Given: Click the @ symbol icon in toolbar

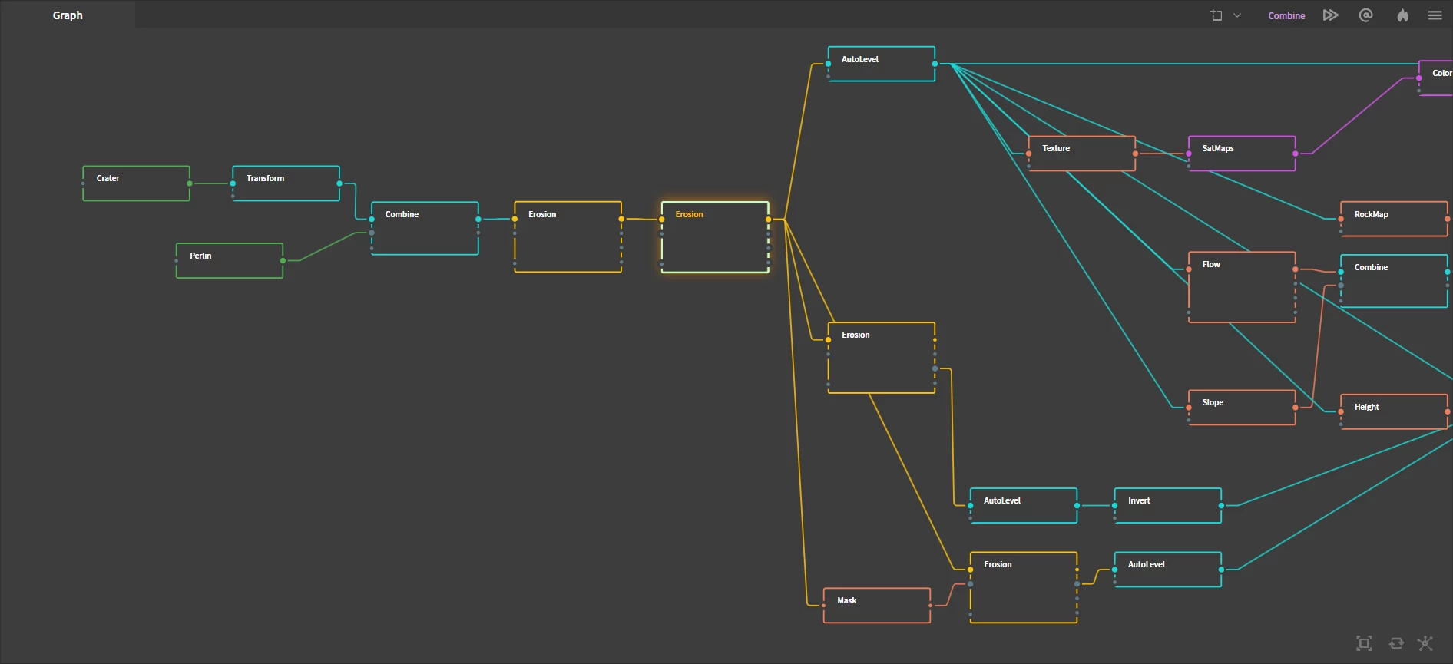Looking at the screenshot, I should (1365, 15).
